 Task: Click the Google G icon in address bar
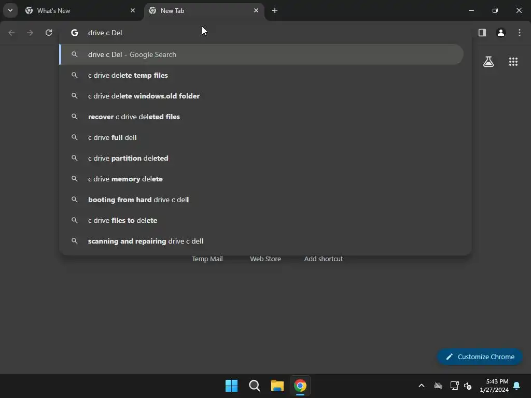(x=75, y=33)
